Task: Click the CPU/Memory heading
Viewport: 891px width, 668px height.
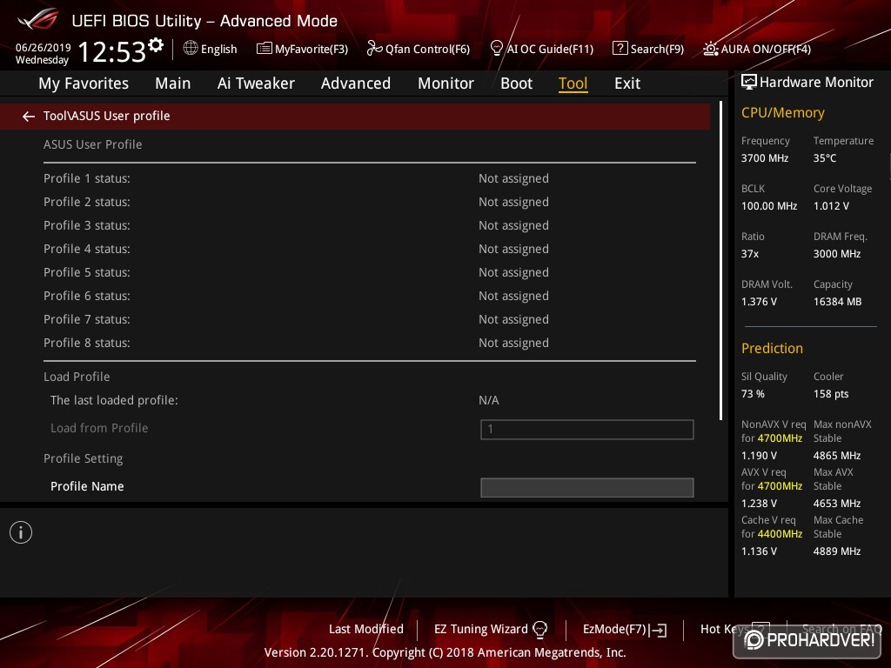Action: (782, 113)
